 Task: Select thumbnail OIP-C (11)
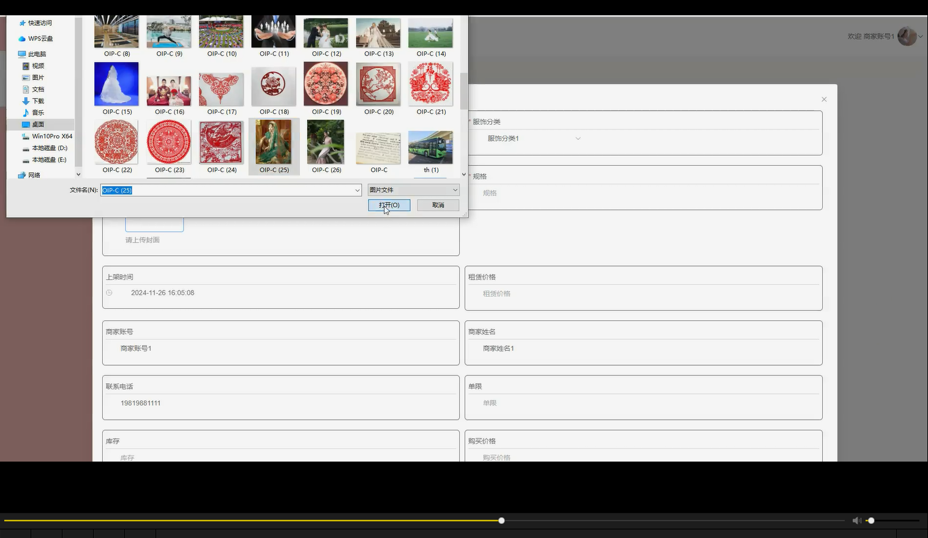[x=274, y=37]
